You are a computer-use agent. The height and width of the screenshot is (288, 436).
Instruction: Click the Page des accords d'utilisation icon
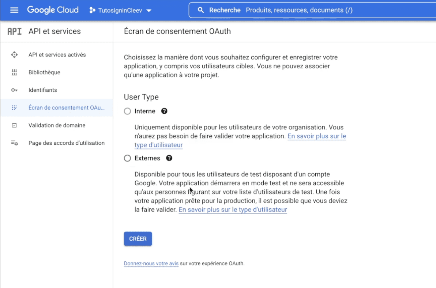(x=14, y=143)
